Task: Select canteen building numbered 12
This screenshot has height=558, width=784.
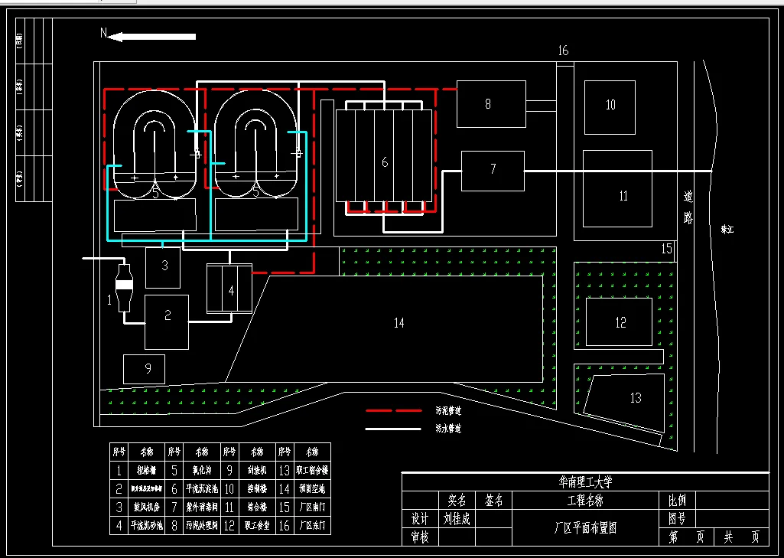Action: (x=619, y=321)
